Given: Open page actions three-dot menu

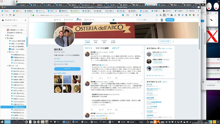Looking at the screenshot, I should (x=133, y=15).
